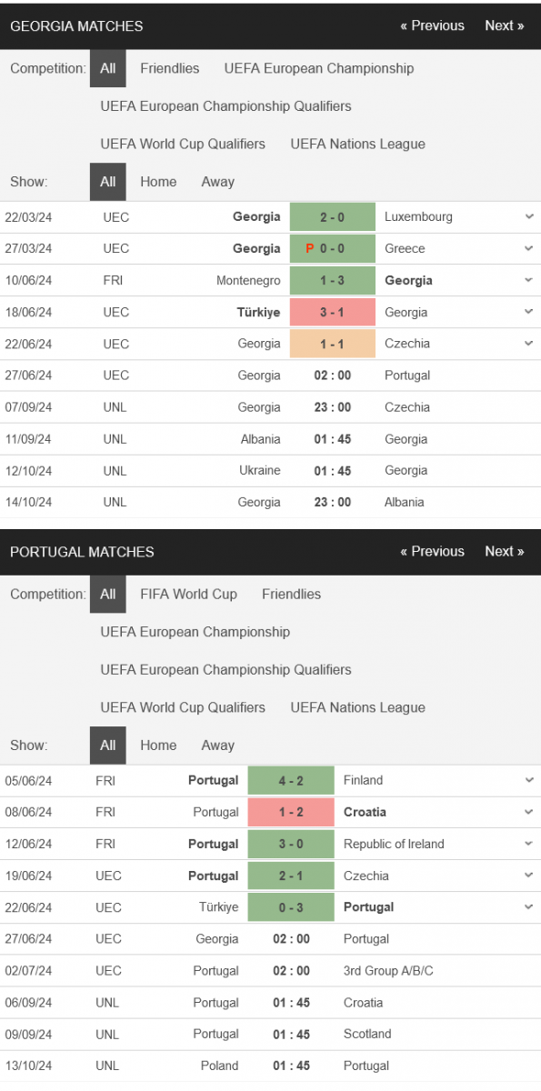
Task: Go to Next page of Georgia matches
Action: pyautogui.click(x=505, y=25)
